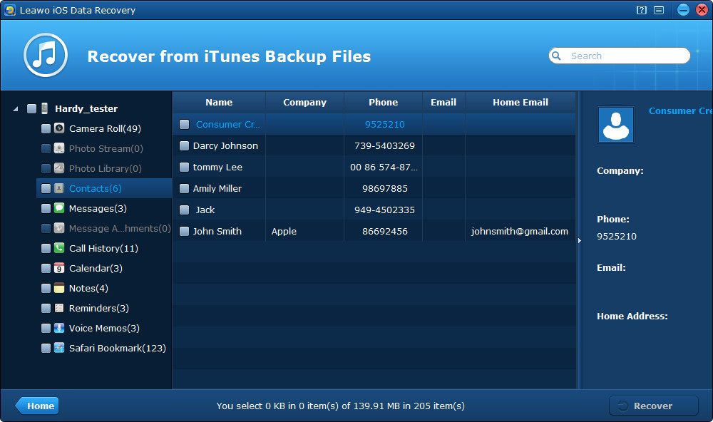Check the Safari Bookmark(123) checkbox

(46, 349)
